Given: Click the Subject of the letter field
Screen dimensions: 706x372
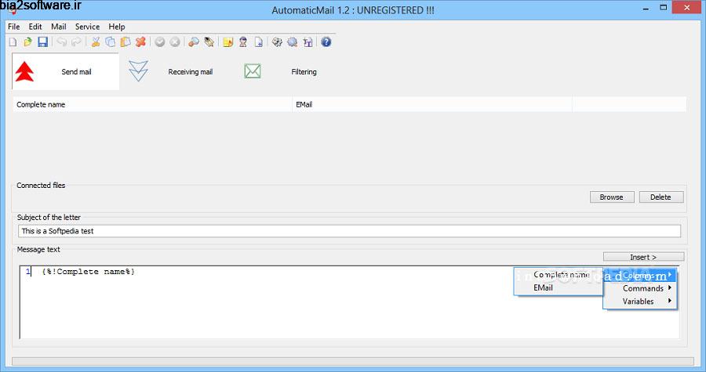Looking at the screenshot, I should click(x=349, y=231).
